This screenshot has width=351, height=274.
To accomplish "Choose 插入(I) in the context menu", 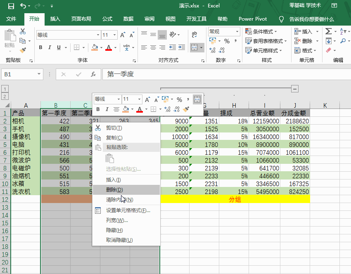I will point(126,180).
